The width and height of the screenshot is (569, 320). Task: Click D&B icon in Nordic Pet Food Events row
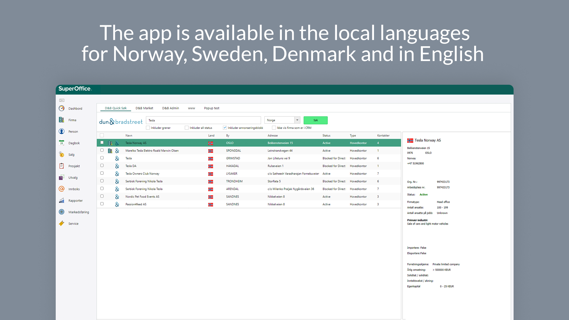[x=117, y=197]
